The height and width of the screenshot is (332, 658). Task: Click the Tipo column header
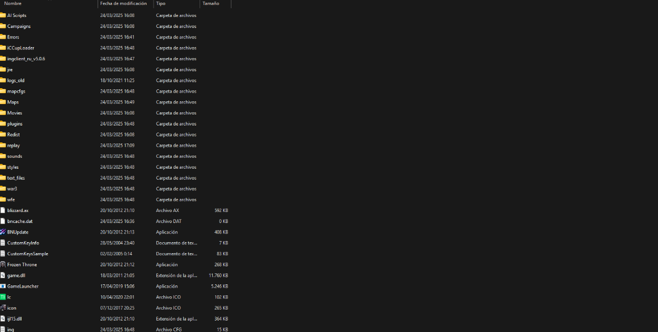161,3
